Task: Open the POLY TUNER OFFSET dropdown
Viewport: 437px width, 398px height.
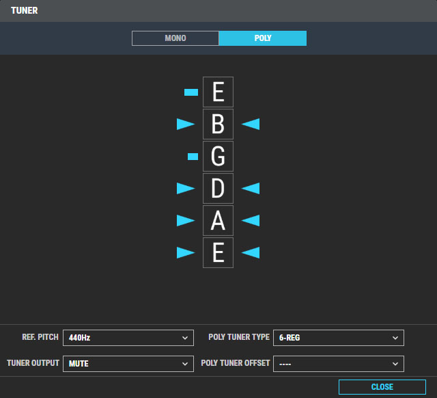Action: click(x=339, y=364)
